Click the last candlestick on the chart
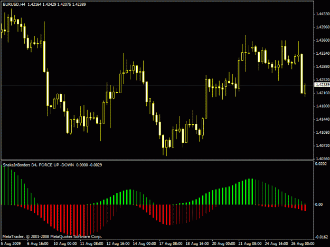Viewport: 330px width, 247px height. click(305, 90)
